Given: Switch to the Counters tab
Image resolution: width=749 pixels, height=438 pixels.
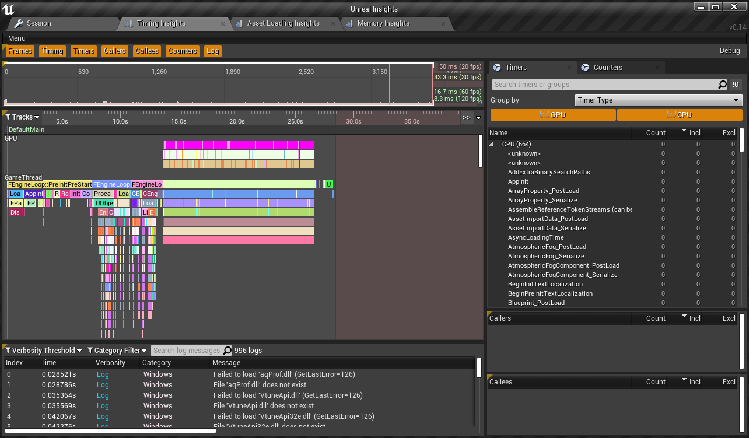Looking at the screenshot, I should pos(607,68).
